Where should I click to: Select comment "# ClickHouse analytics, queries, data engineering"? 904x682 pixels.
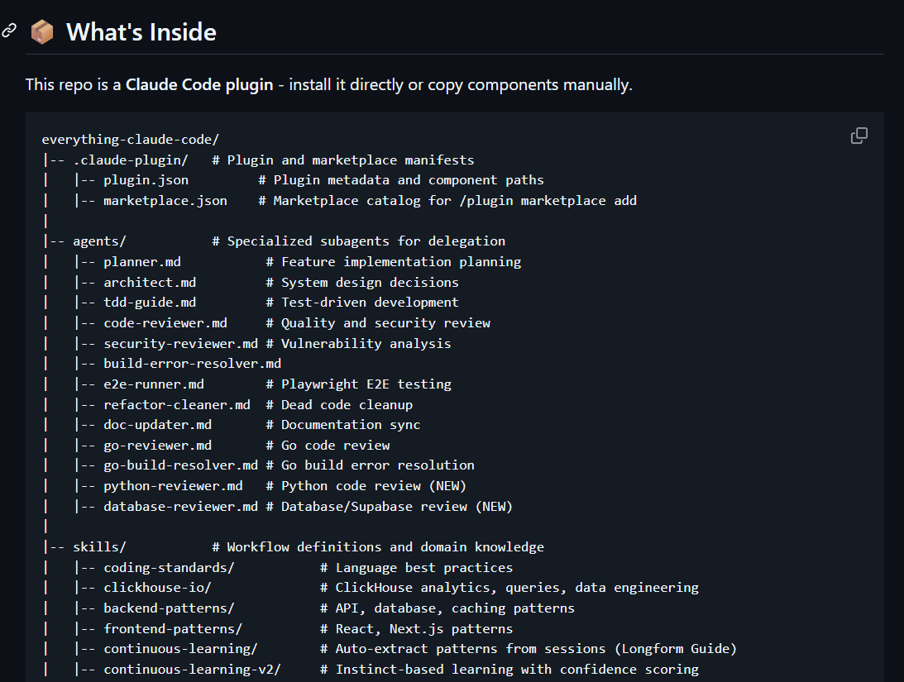(509, 588)
